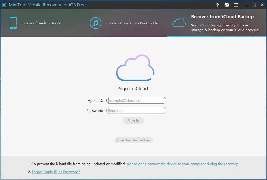Click the music note iTunes backup icon
The height and width of the screenshot is (180, 267).
coord(95,23)
